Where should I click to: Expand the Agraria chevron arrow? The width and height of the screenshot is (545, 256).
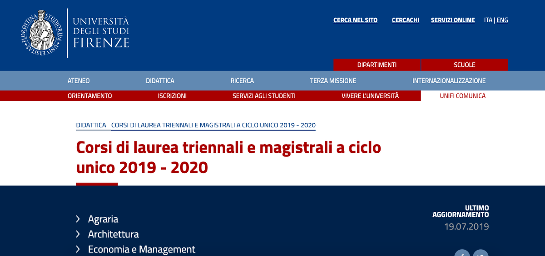[x=78, y=219]
